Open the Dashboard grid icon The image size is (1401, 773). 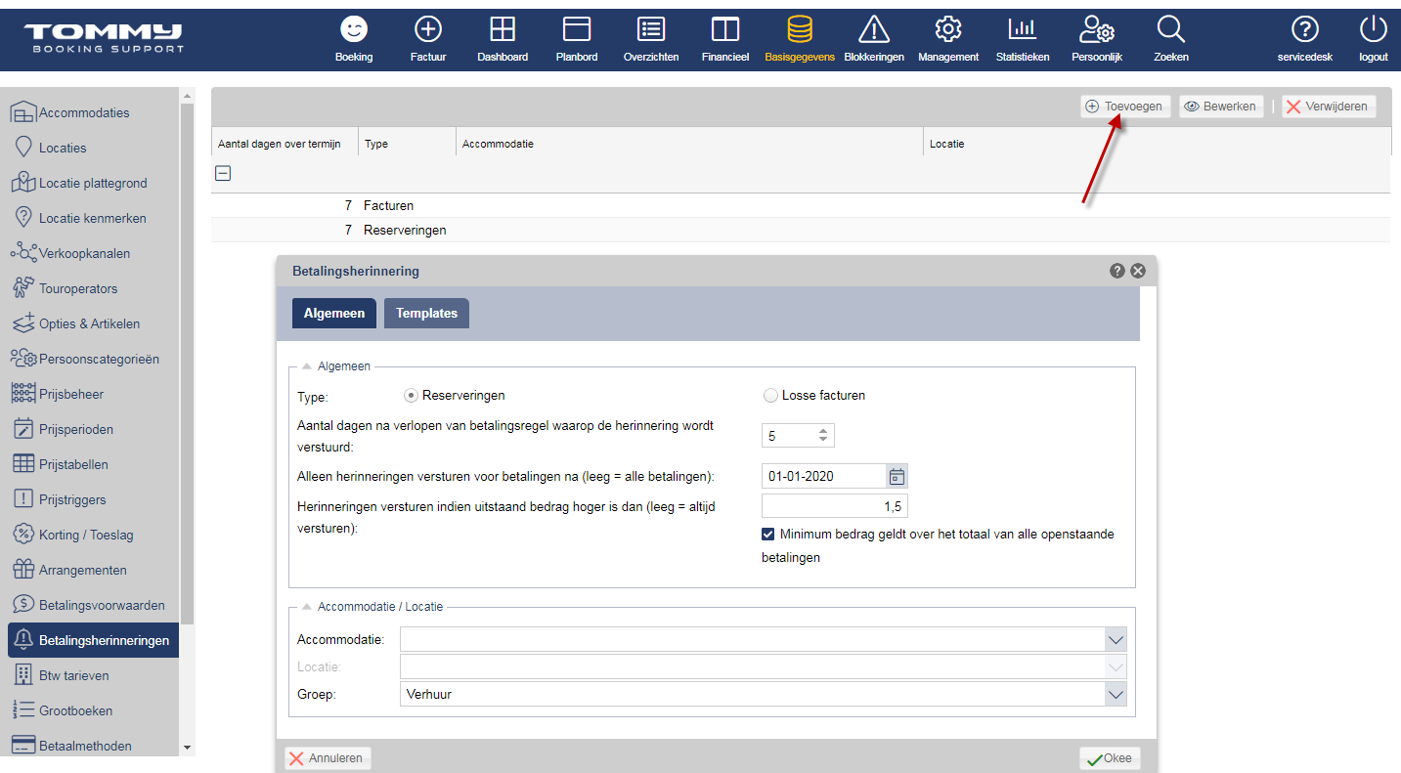(503, 29)
